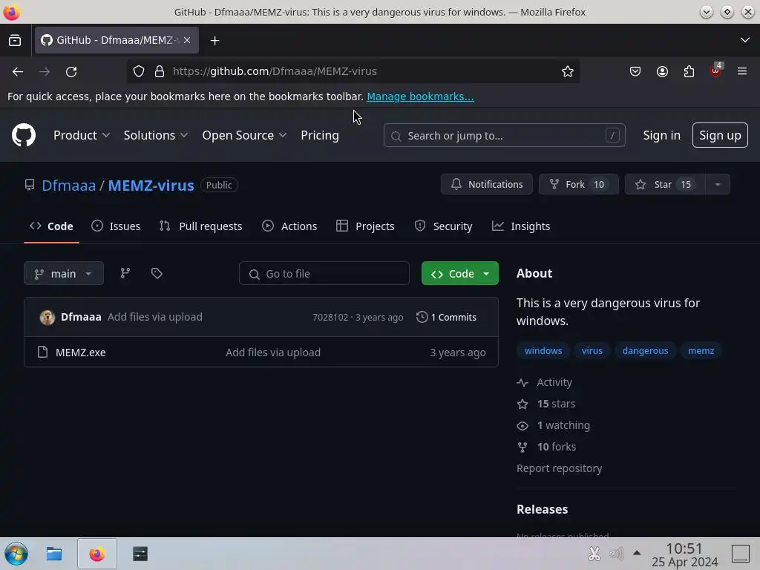Open Manage bookmarks link
The width and height of the screenshot is (760, 570).
tap(420, 96)
